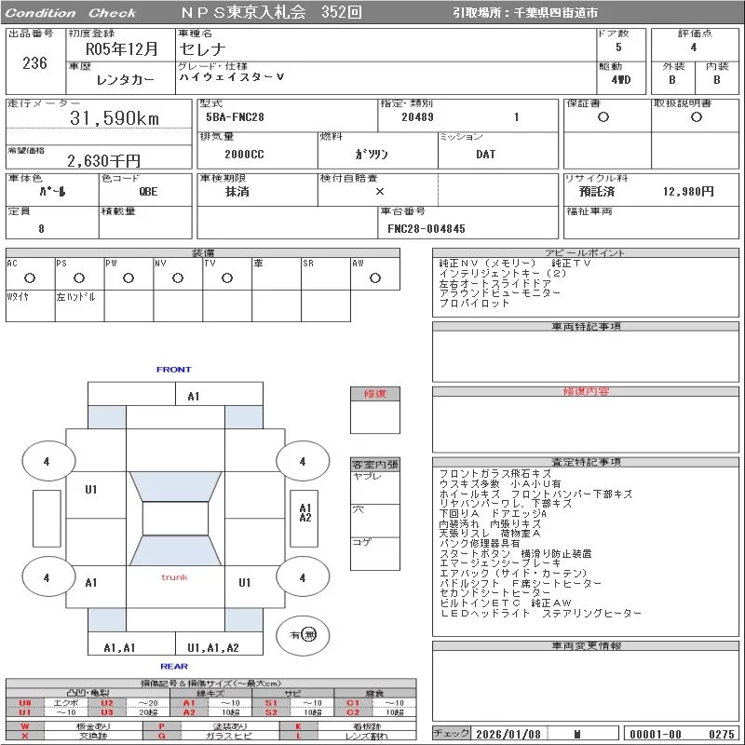Click the red trunk label in diagram
745x745 pixels.
(x=174, y=577)
